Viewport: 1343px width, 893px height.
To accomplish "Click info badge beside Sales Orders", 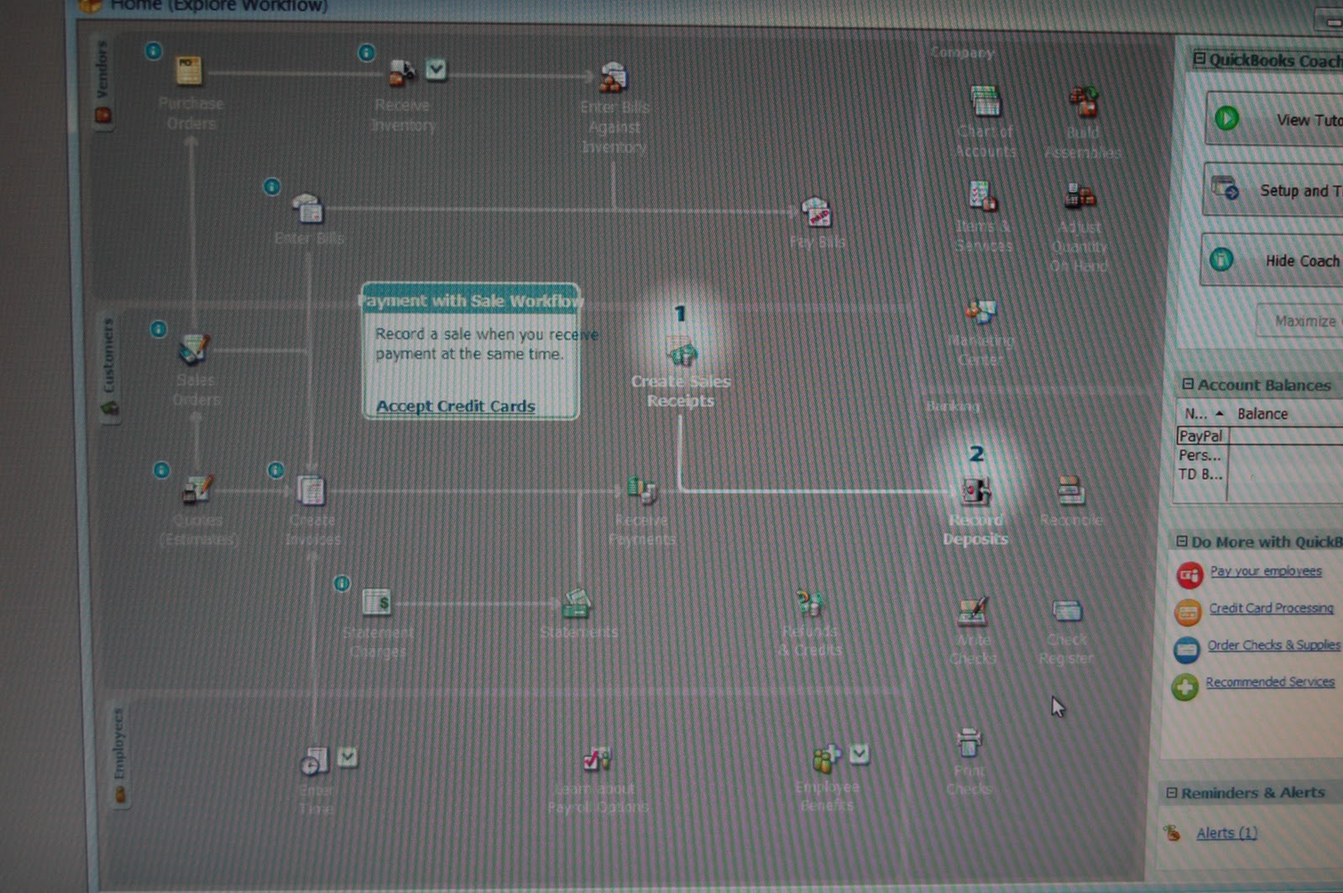I will point(159,329).
